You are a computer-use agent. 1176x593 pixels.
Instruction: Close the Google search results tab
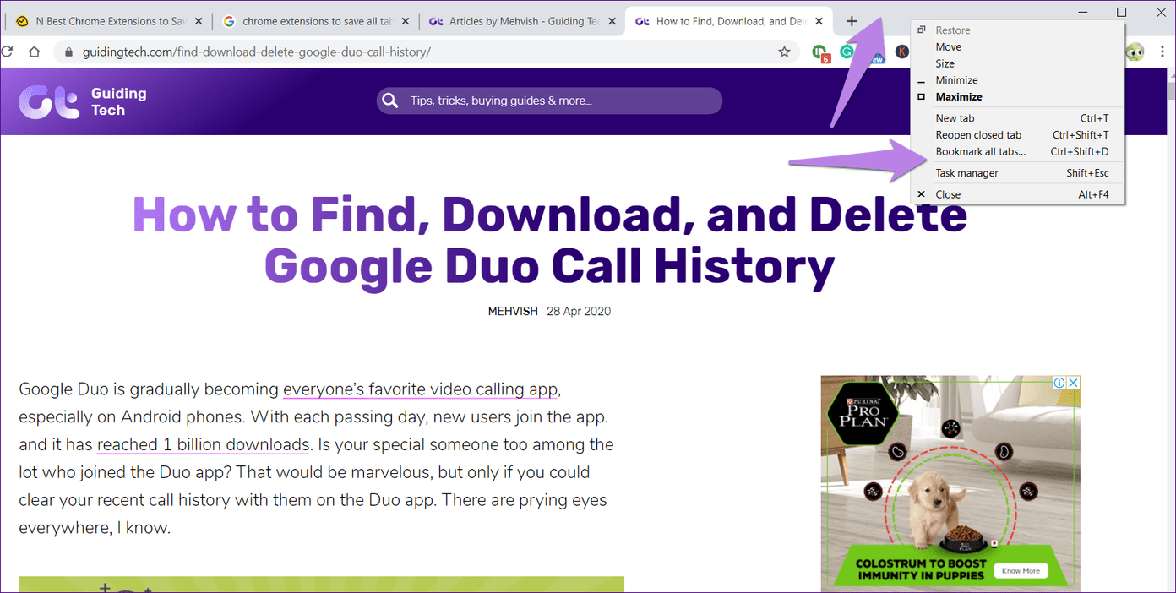[x=406, y=21]
